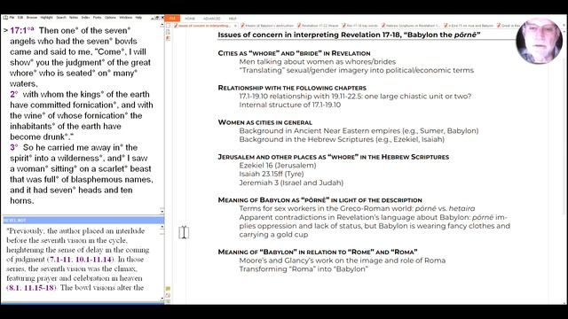
Task: Click the document title 'Issues of concern in interpreting Revelation 17-18'
Action: click(349, 35)
